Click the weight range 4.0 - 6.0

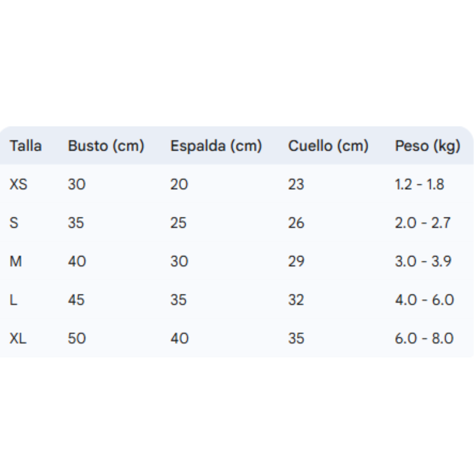424,300
